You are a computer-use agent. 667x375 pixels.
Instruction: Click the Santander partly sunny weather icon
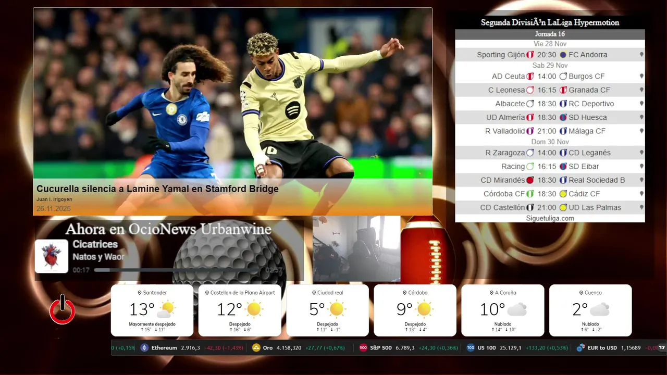coord(166,309)
